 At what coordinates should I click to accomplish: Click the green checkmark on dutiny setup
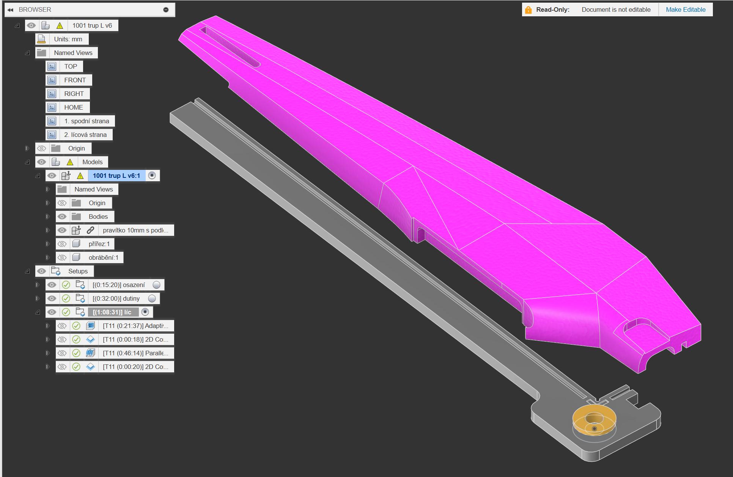tap(66, 298)
